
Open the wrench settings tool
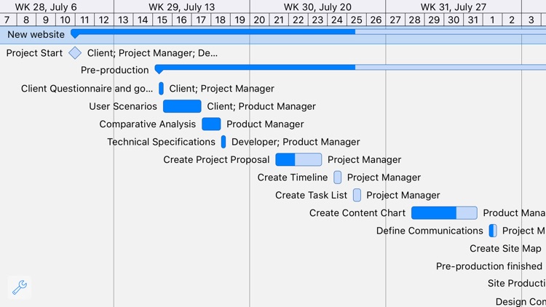20,287
